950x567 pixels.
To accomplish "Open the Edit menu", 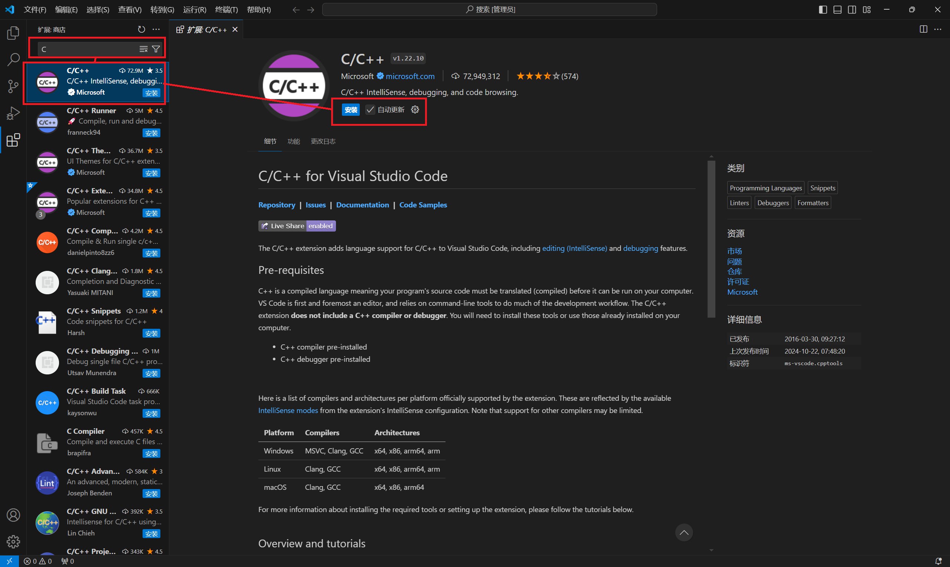I will pyautogui.click(x=66, y=10).
